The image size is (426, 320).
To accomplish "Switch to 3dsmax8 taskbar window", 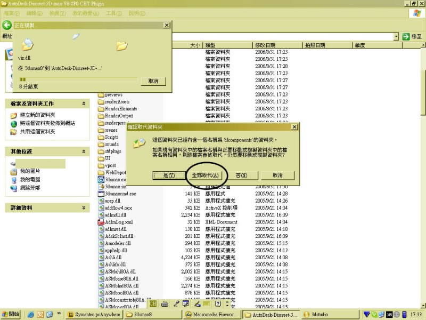I will (153, 315).
